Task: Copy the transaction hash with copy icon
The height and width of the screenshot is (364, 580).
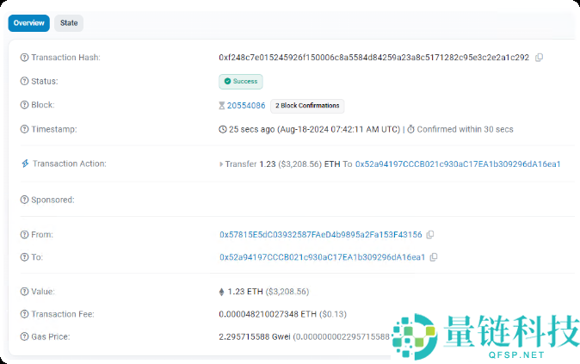Action: 539,58
